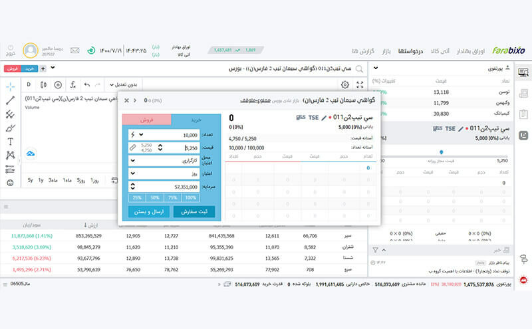Open quantity field dropdown arrow
The width and height of the screenshot is (532, 329).
point(141,135)
